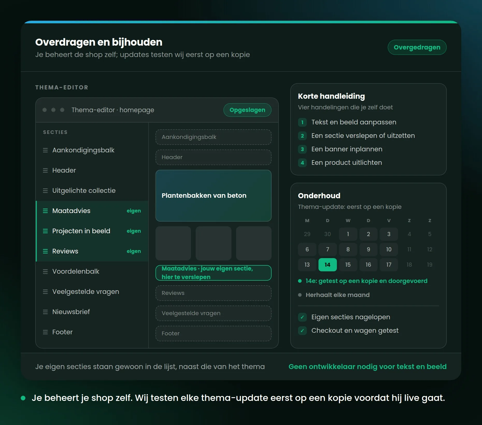Click the Overgedragen badge

pos(417,47)
